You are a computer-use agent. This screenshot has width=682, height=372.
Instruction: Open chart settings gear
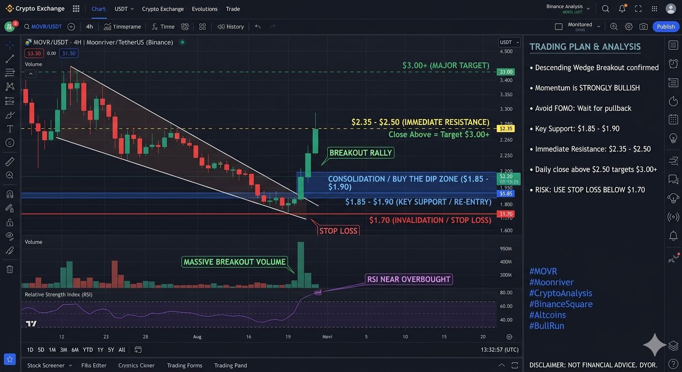(x=629, y=27)
